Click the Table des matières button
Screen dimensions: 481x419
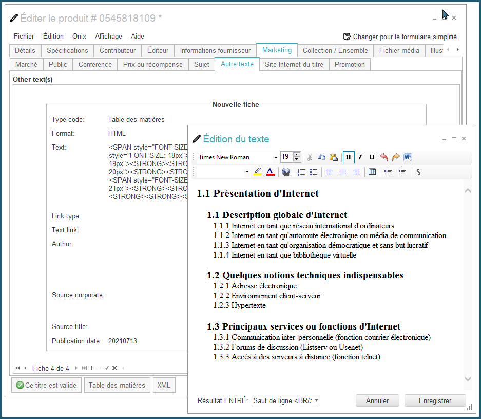(x=117, y=385)
